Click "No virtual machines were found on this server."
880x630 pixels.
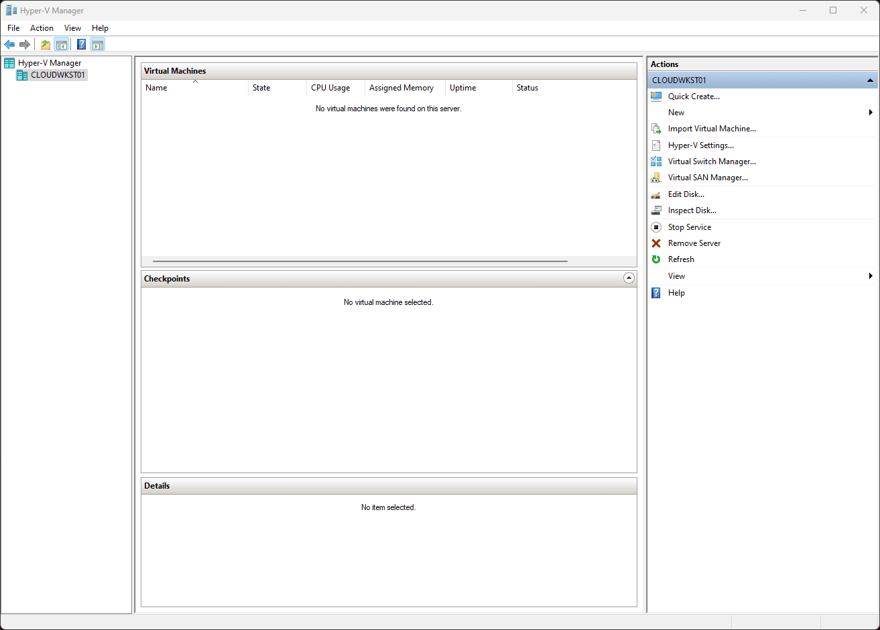click(389, 109)
